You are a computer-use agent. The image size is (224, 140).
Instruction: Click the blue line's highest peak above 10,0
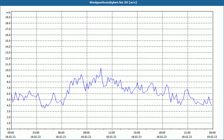point(101,68)
